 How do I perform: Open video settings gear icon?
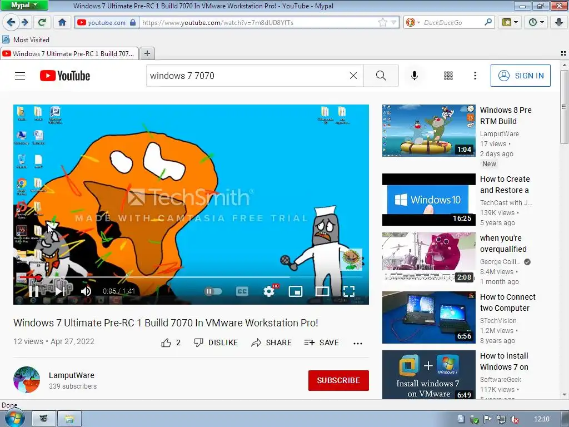tap(269, 291)
